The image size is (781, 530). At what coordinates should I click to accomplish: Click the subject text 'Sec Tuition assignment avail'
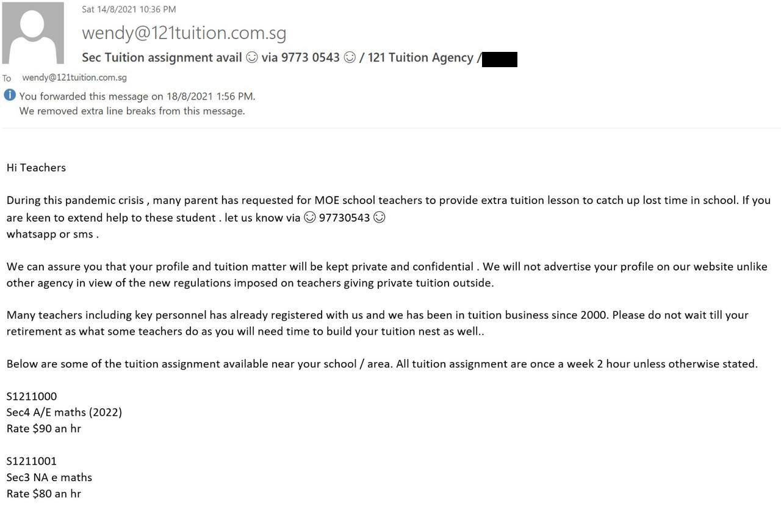click(162, 57)
